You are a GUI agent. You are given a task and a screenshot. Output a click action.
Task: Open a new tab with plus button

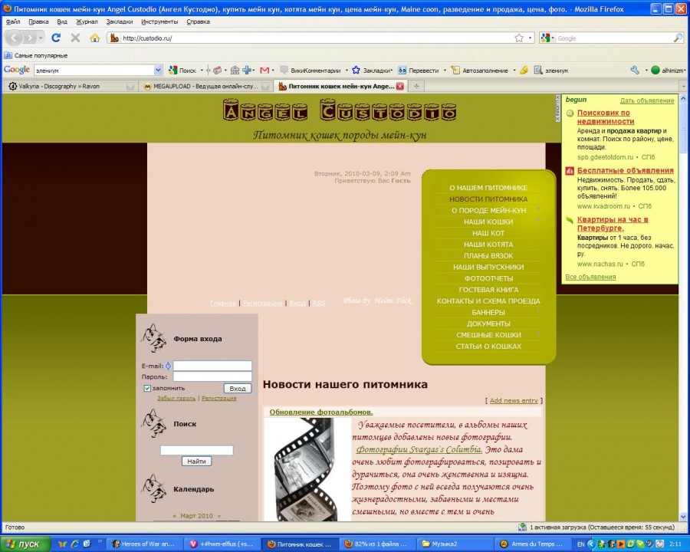click(416, 87)
